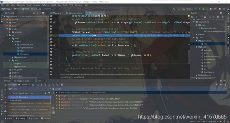The width and height of the screenshot is (230, 123).
Task: Expand resources folder under main
Action: [12, 57]
